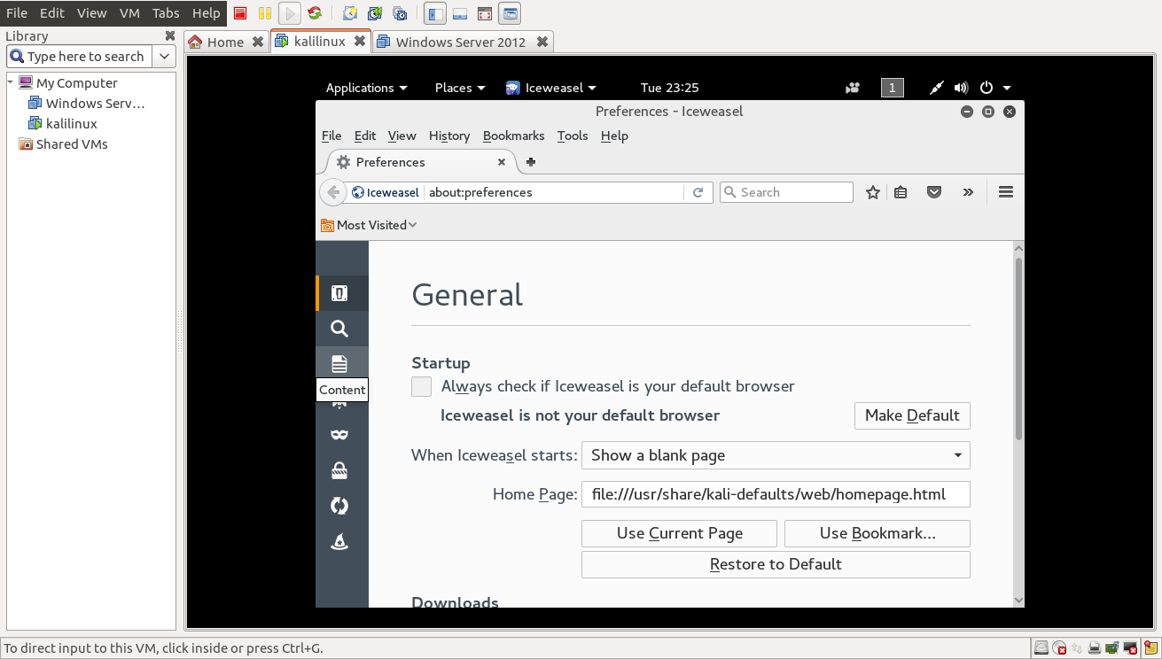Click the bookmark star icon in Iceweasel
1162x659 pixels.
[873, 192]
